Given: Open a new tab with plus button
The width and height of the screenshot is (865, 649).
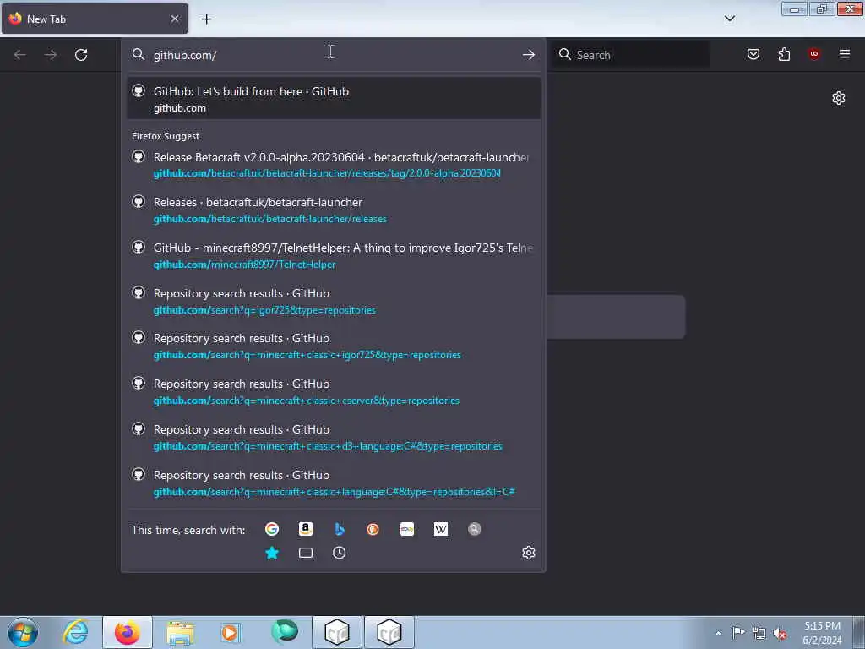Looking at the screenshot, I should pos(206,19).
